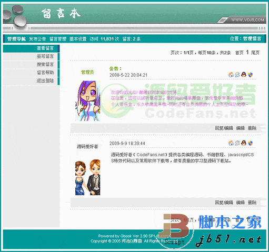269x252 pixels.
Task: Click the green 公告: heading
Action: click(115, 68)
